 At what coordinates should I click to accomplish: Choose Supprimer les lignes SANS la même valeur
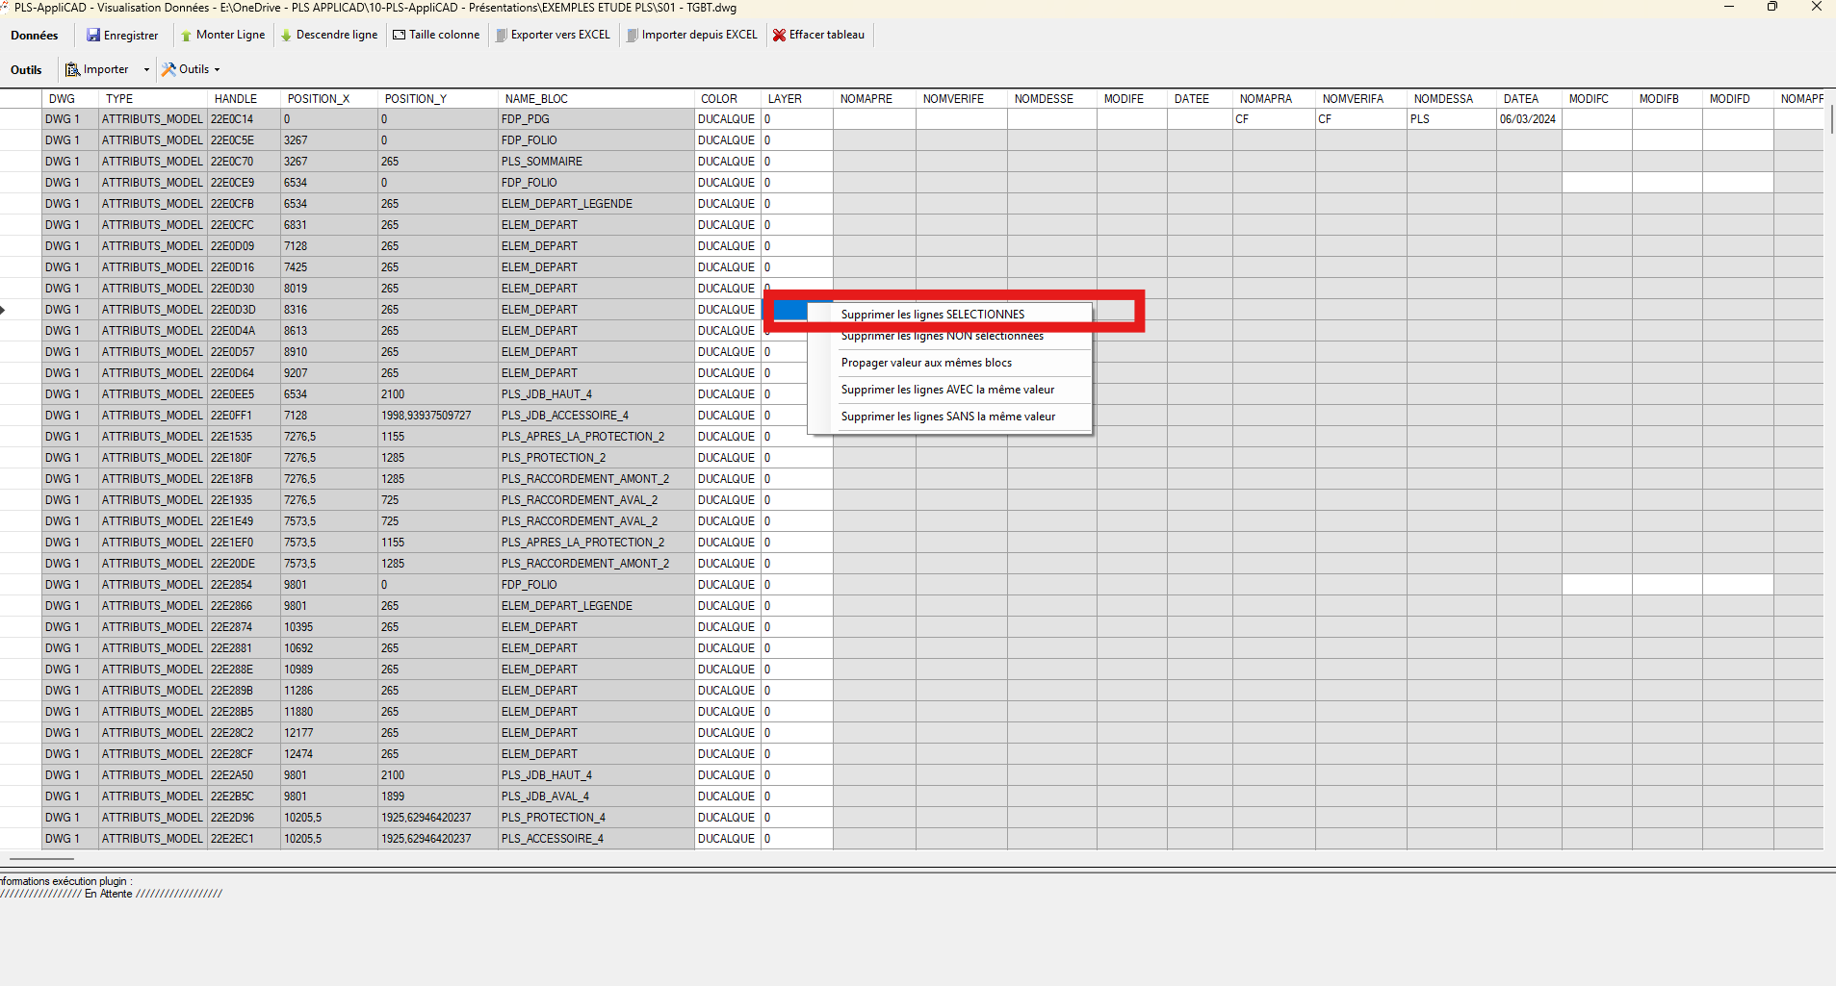tap(947, 417)
